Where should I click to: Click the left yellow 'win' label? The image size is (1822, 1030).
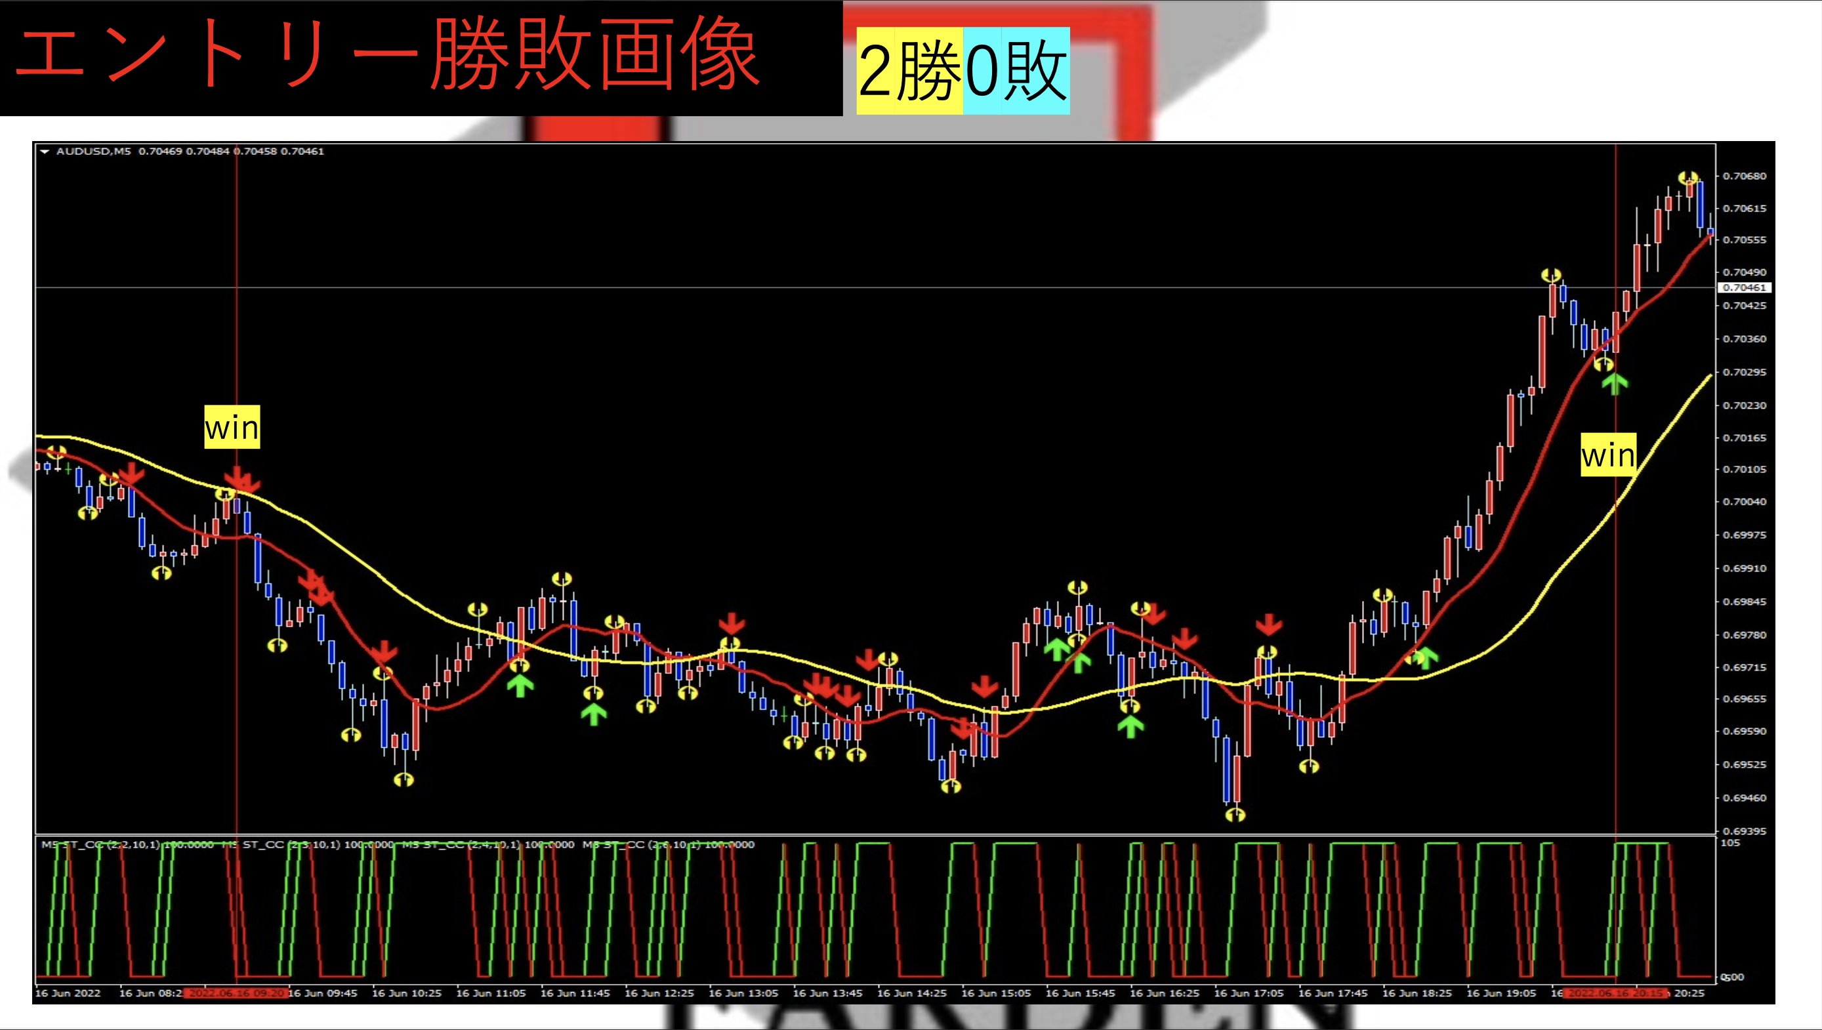232,427
